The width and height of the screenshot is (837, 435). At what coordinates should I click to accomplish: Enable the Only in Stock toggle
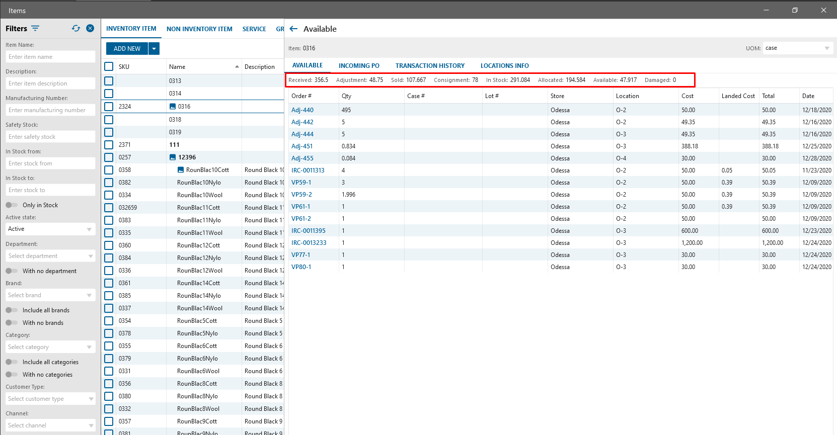click(x=12, y=205)
